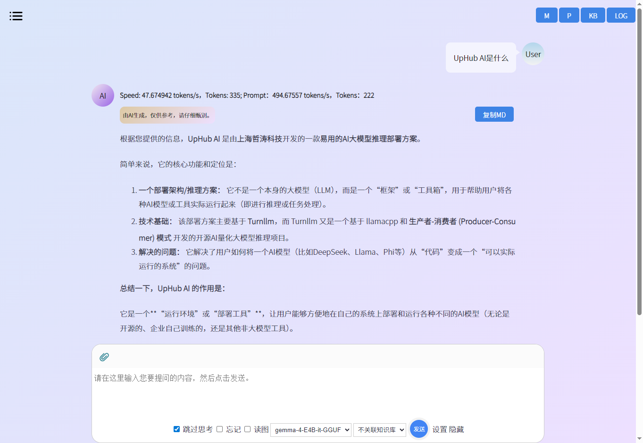
Task: Open the LOG panel
Action: (x=621, y=15)
